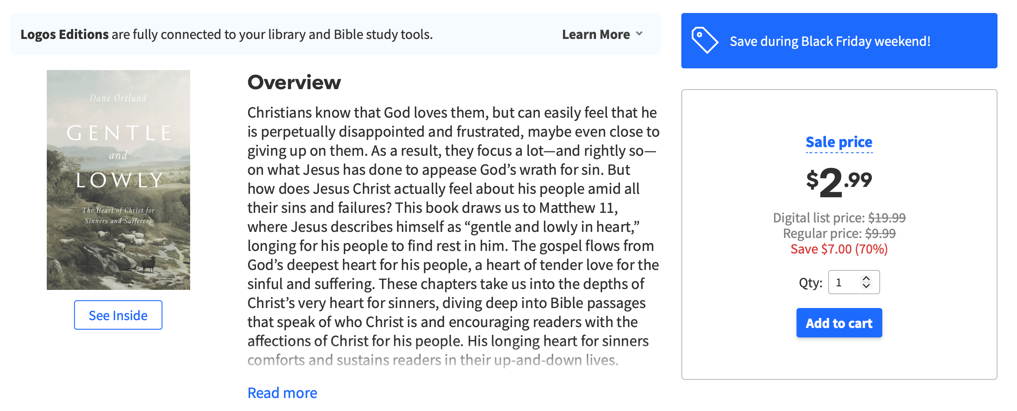The height and width of the screenshot is (411, 1017).
Task: Click the Digital list price $19.99 line
Action: pos(839,218)
